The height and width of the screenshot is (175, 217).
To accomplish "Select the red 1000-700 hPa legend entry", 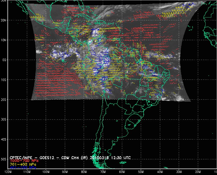I will [24, 161].
